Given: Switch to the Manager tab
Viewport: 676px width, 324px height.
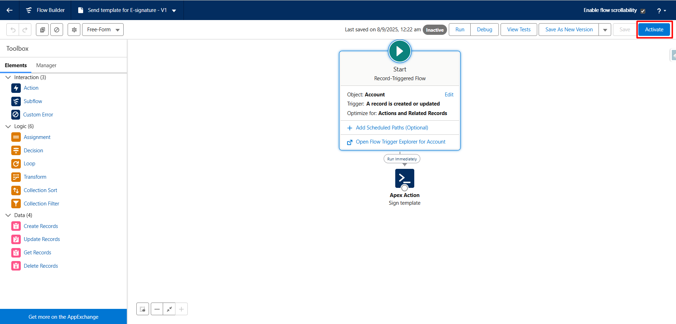Looking at the screenshot, I should [46, 65].
